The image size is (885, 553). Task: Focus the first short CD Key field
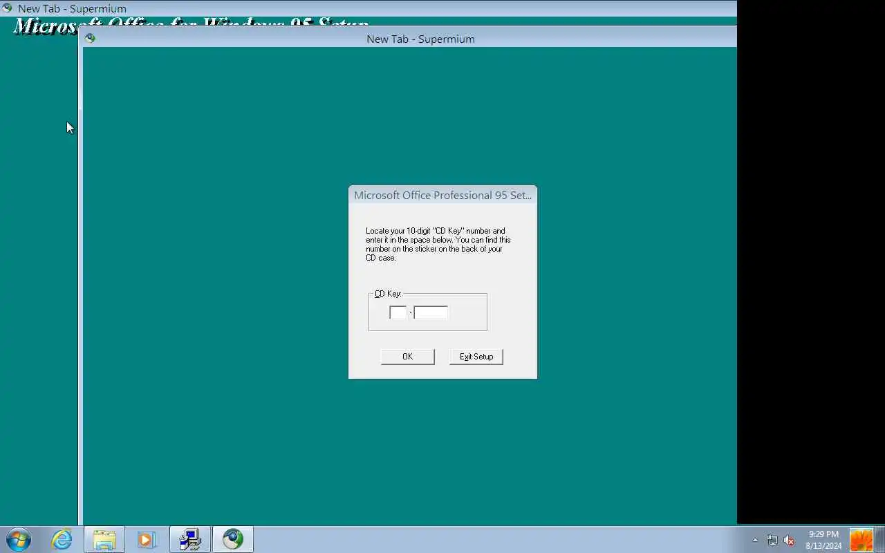398,312
